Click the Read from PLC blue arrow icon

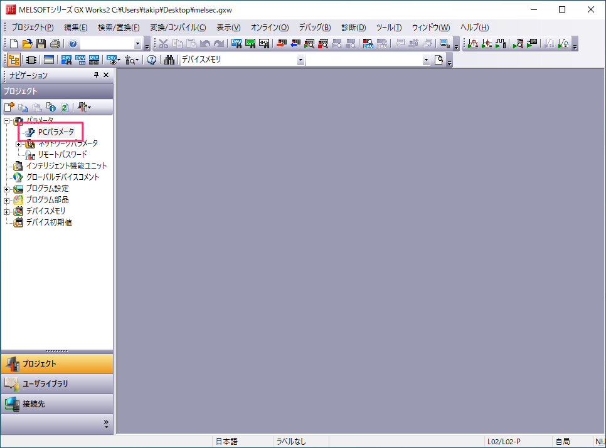click(x=295, y=44)
